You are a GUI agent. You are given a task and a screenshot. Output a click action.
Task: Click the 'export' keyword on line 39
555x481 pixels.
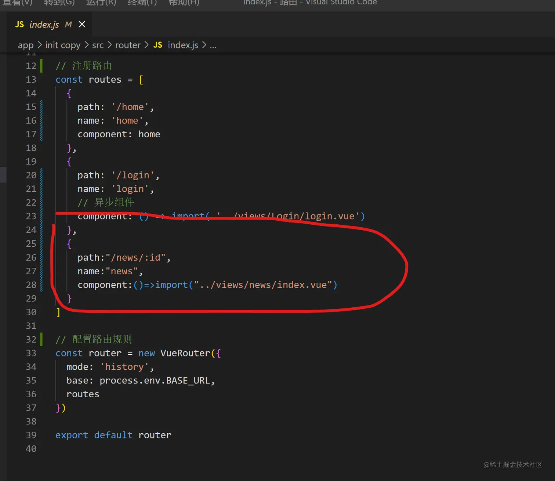pyautogui.click(x=72, y=435)
